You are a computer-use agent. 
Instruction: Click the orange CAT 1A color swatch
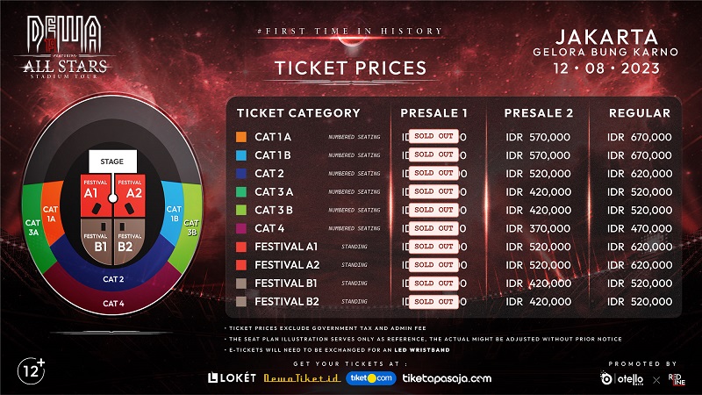[x=241, y=137]
